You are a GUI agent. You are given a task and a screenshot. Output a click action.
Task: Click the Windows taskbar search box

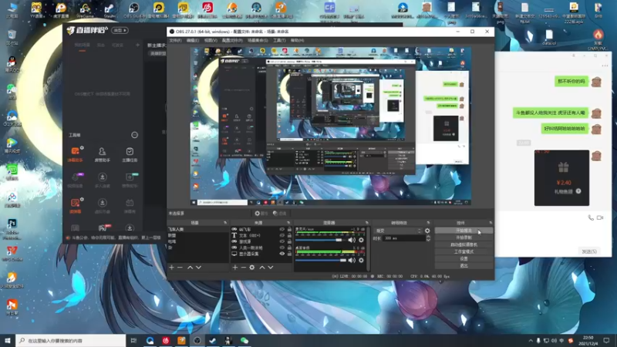(71, 340)
